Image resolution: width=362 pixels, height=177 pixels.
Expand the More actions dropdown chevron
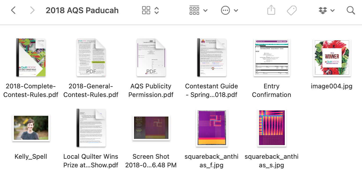pos(236,10)
